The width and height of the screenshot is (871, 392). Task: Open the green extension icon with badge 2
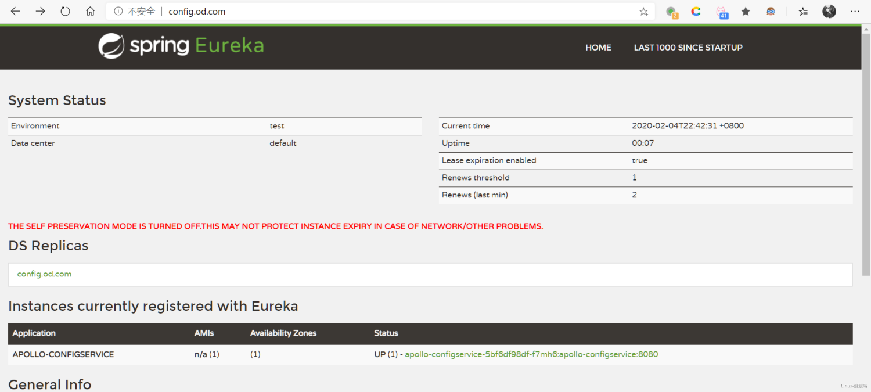coord(672,12)
